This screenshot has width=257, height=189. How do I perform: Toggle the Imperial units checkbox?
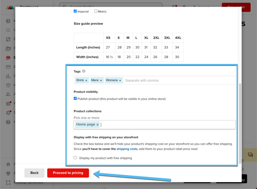[x=75, y=11]
